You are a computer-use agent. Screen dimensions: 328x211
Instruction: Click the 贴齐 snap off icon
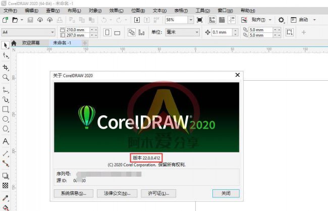(x=244, y=20)
